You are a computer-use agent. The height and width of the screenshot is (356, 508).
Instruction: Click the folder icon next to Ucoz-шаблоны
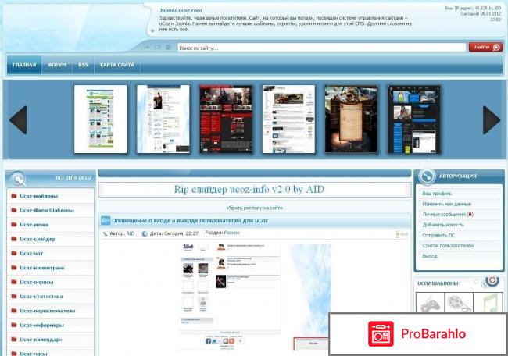(13, 196)
